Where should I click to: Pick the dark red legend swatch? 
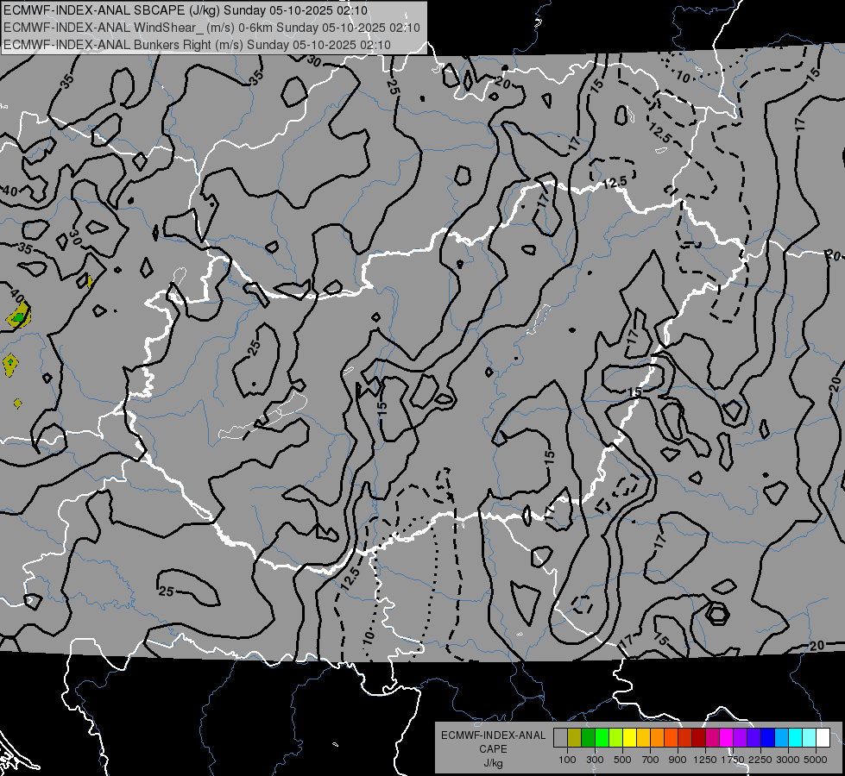click(x=698, y=737)
